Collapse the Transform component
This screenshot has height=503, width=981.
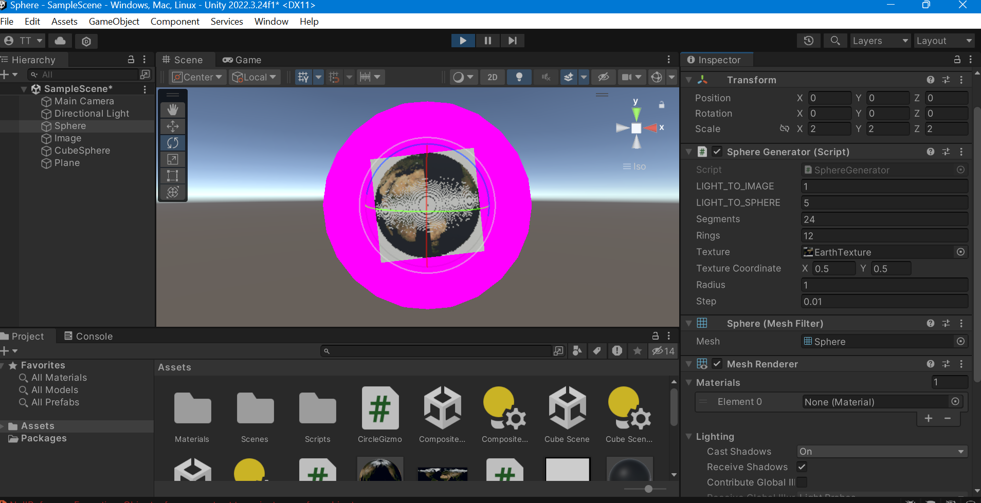[x=689, y=80]
